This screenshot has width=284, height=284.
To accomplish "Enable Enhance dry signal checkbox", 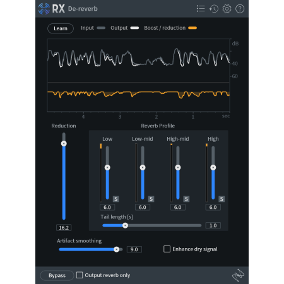I will pyautogui.click(x=167, y=249).
